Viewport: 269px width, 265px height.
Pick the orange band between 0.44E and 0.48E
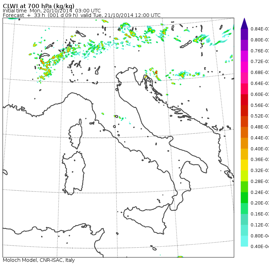[244, 132]
